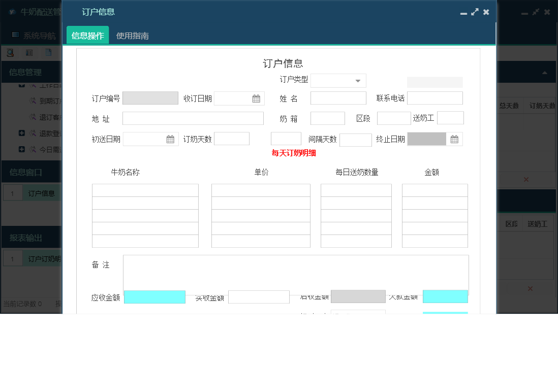The width and height of the screenshot is (558, 368).
Task: Expand the 退款登记 tree node
Action: coord(22,133)
